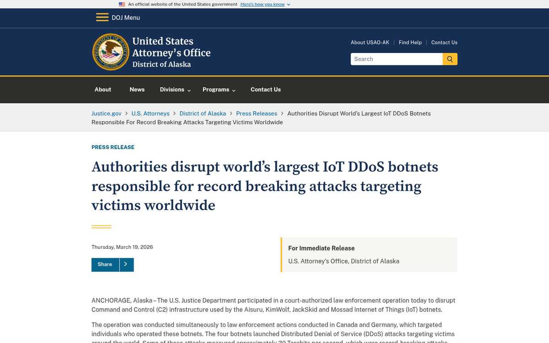The height and width of the screenshot is (343, 549).
Task: Open the DOJ Menu hamburger icon
Action: 102,17
